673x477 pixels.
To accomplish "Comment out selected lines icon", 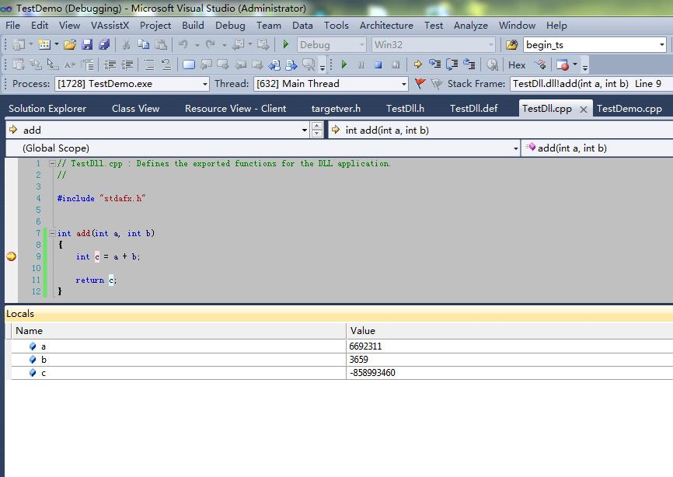I will pos(149,64).
